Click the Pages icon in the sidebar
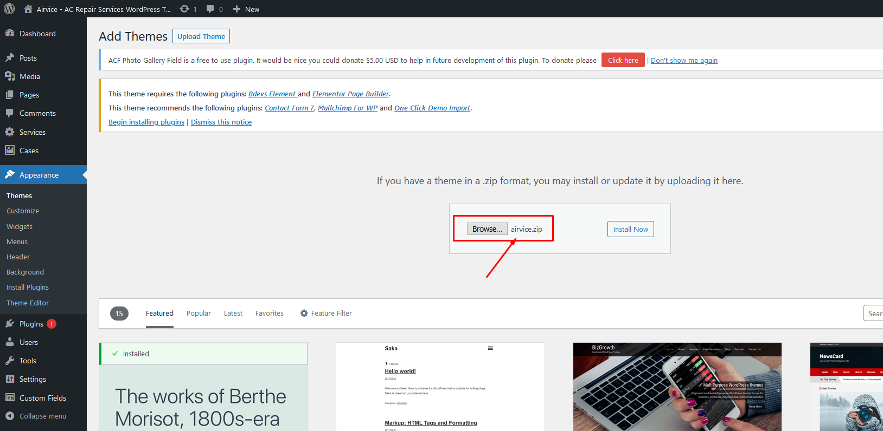This screenshot has width=883, height=431. pos(10,95)
